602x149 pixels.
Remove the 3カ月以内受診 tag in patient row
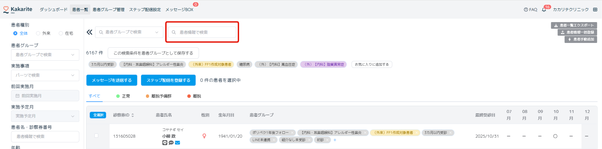click(x=451, y=133)
